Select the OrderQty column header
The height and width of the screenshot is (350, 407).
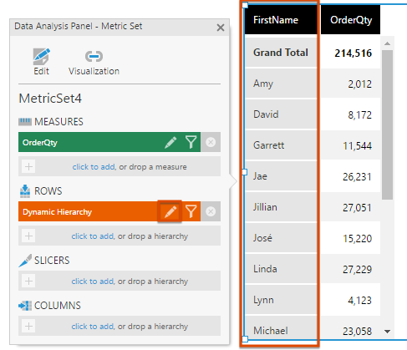[x=350, y=20]
